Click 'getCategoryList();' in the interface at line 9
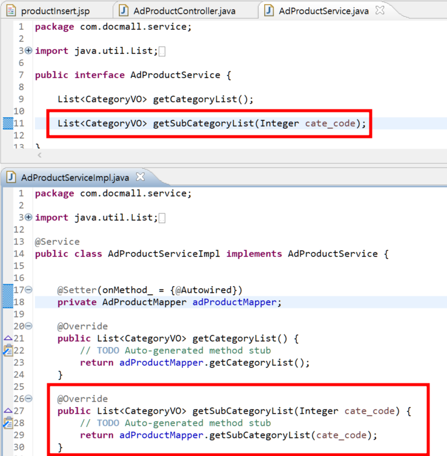 point(204,99)
